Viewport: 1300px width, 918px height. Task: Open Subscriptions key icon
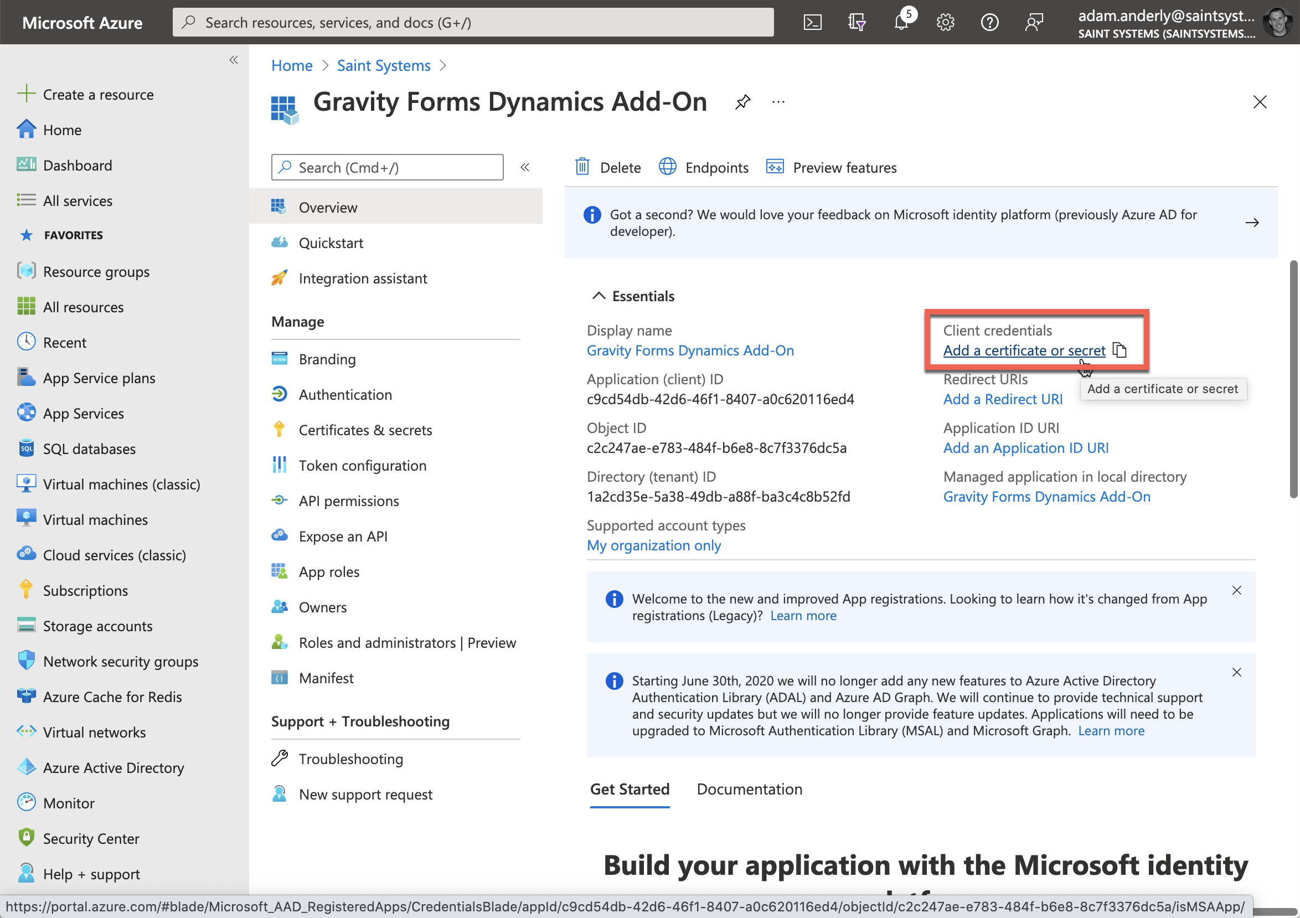click(x=26, y=590)
